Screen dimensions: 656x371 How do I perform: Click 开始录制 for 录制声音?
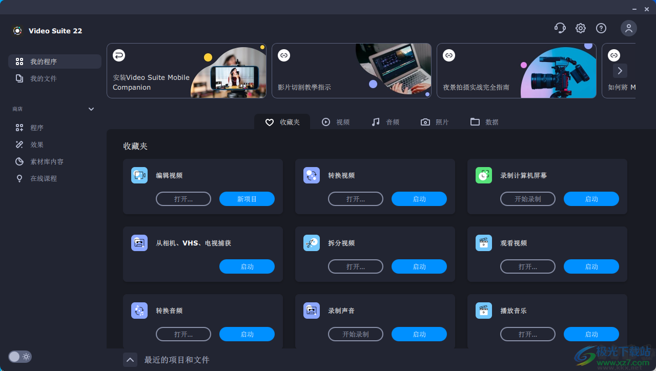click(x=356, y=334)
